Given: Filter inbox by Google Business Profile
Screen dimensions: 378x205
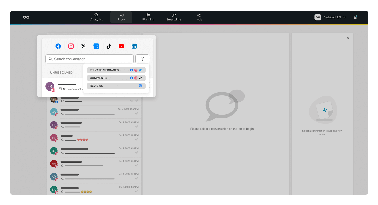Looking at the screenshot, I should [96, 46].
